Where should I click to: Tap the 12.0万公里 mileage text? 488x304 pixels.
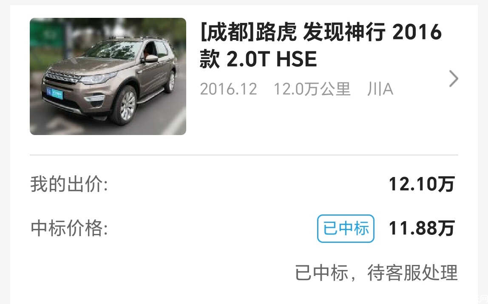(x=312, y=89)
